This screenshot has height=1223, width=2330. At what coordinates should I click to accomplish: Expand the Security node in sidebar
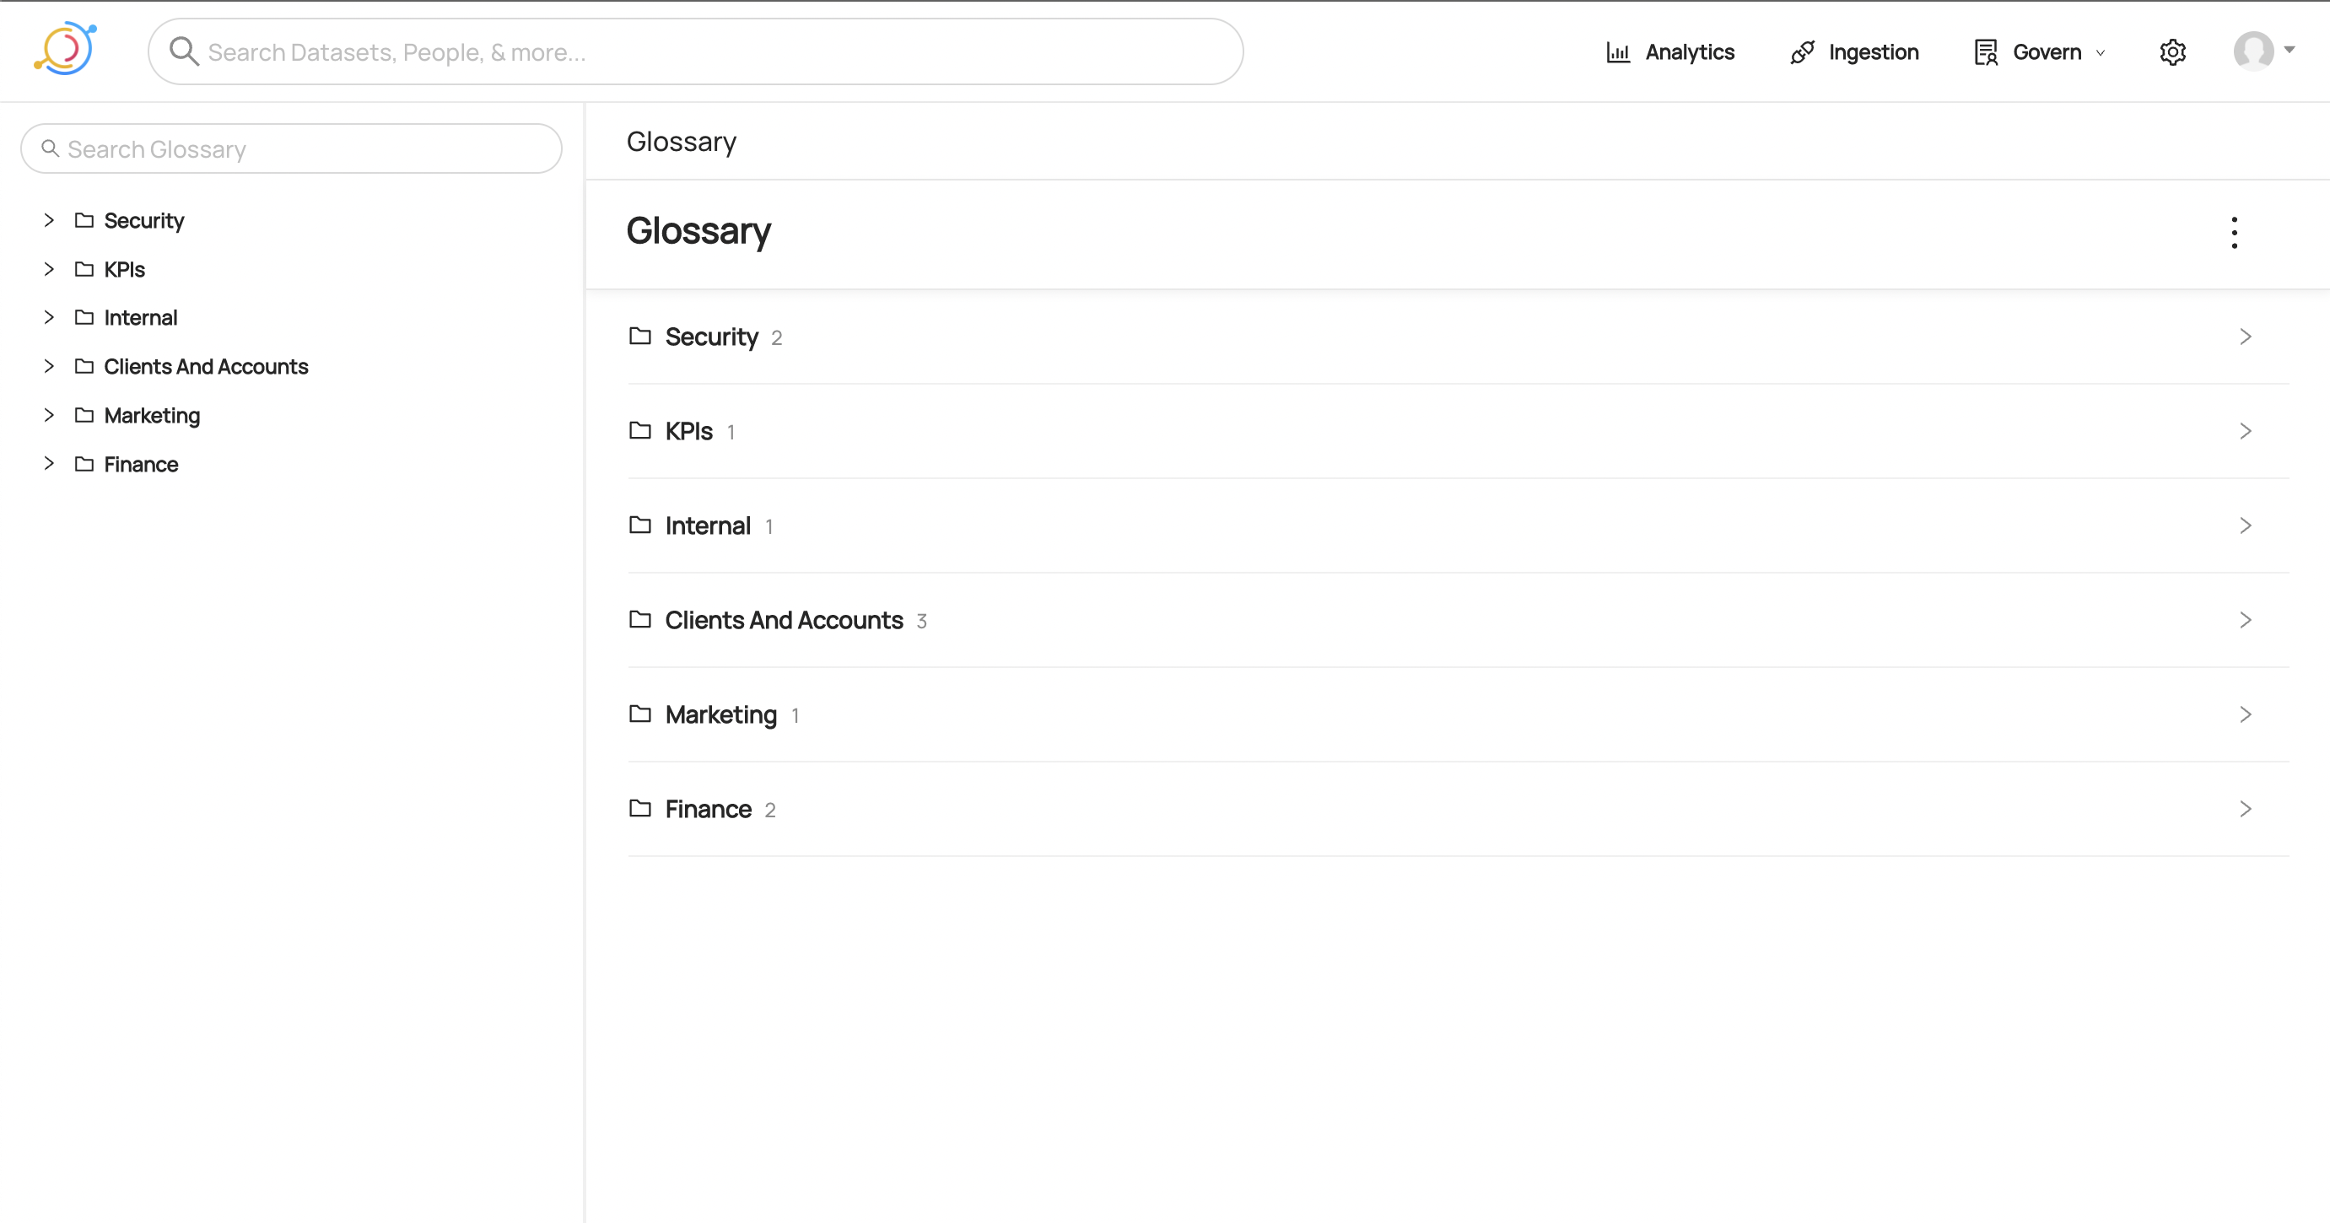click(49, 221)
